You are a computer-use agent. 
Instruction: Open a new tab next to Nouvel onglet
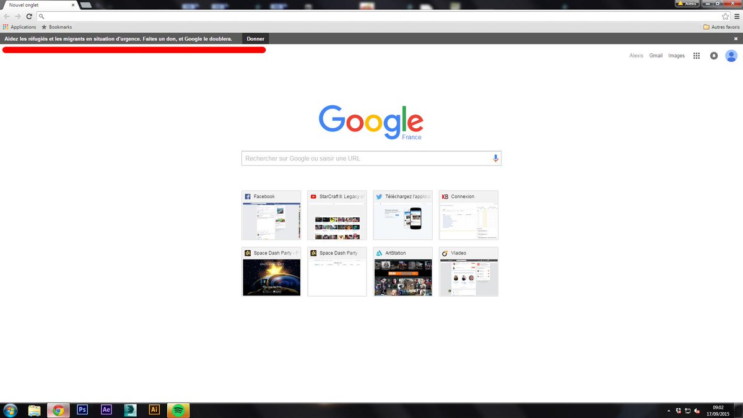[86, 5]
